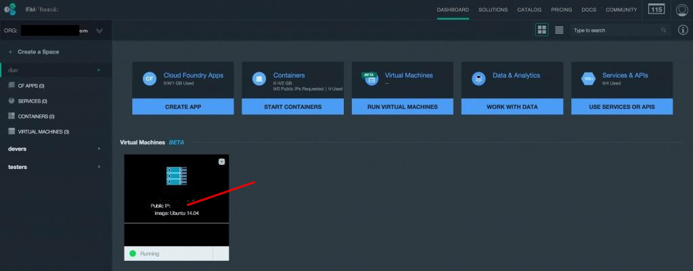Click the SERVICES sidebar icon
The width and height of the screenshot is (693, 271).
click(x=12, y=101)
